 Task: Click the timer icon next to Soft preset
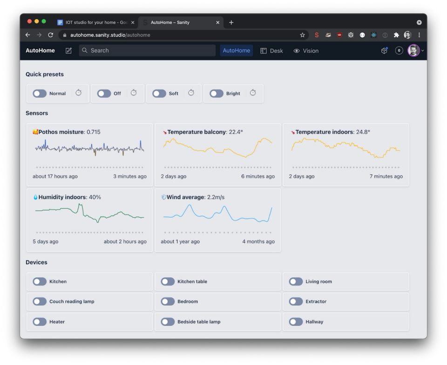[x=191, y=93]
